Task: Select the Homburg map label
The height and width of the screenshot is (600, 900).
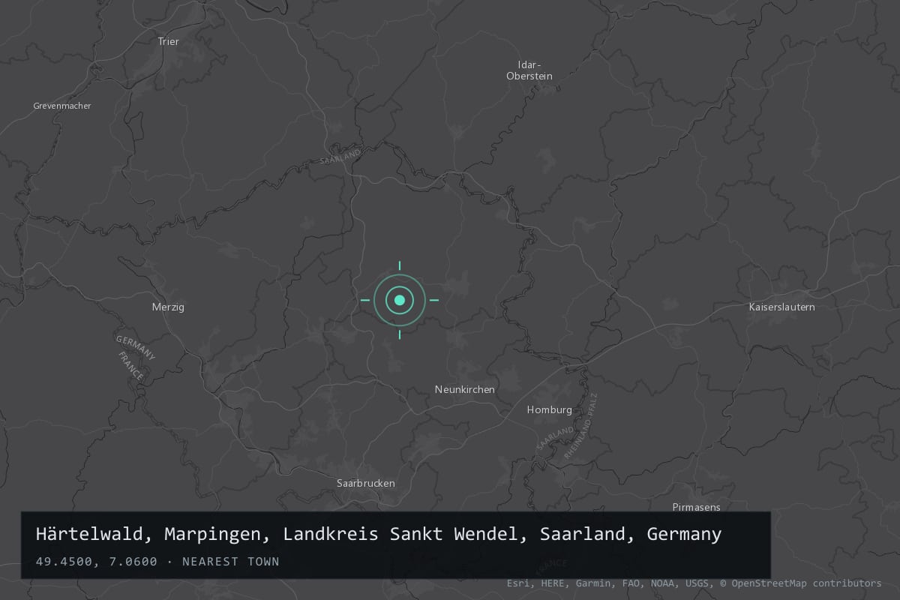Action: [550, 409]
